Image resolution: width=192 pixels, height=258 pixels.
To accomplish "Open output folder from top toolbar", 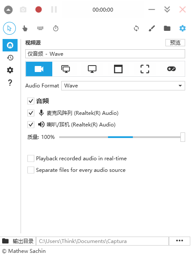I will pyautogui.click(x=167, y=28).
